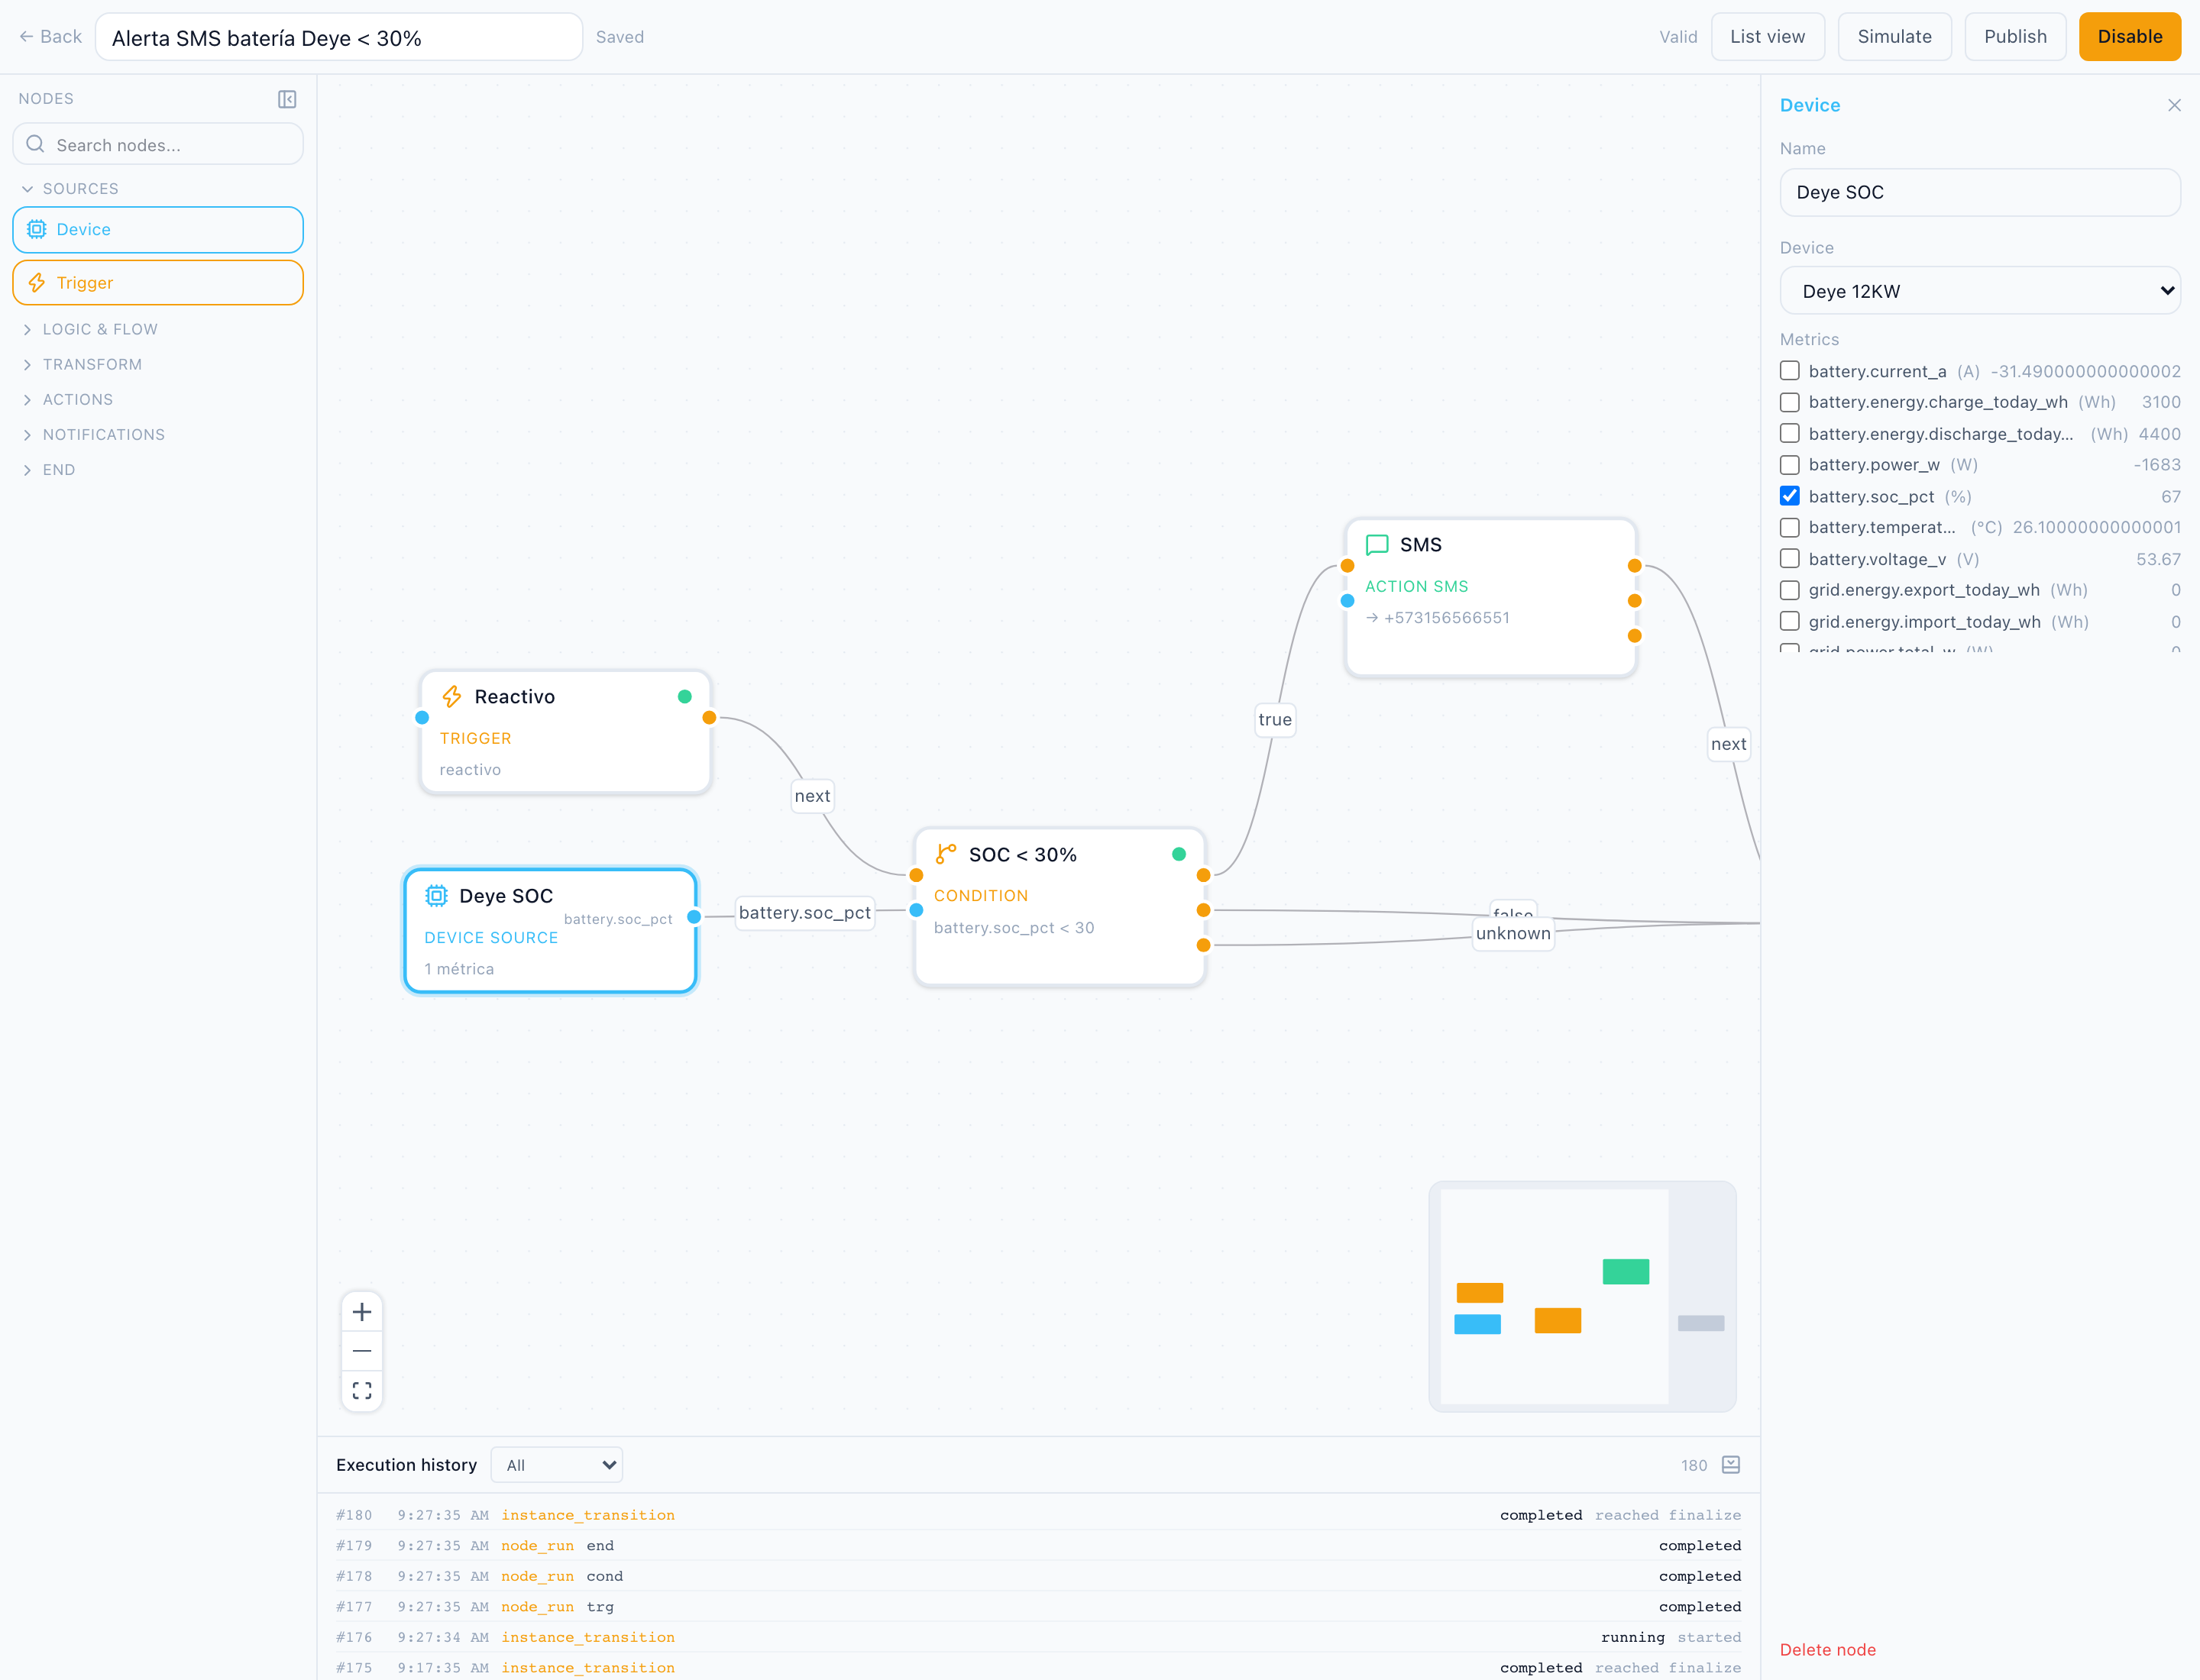Viewport: 2200px width, 1680px height.
Task: Zoom out on the canvas
Action: pyautogui.click(x=362, y=1351)
